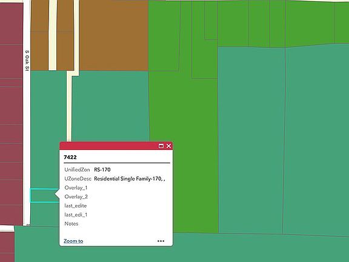Click the 7422 popup title
Image resolution: width=349 pixels, height=262 pixels.
pyautogui.click(x=70, y=157)
